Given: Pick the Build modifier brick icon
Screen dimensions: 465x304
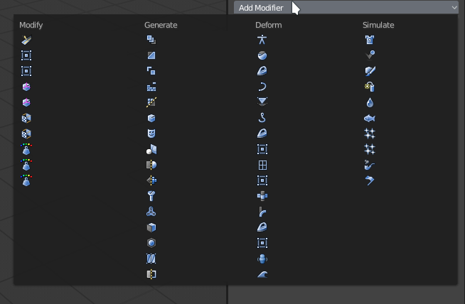Looking at the screenshot, I should coord(151,87).
